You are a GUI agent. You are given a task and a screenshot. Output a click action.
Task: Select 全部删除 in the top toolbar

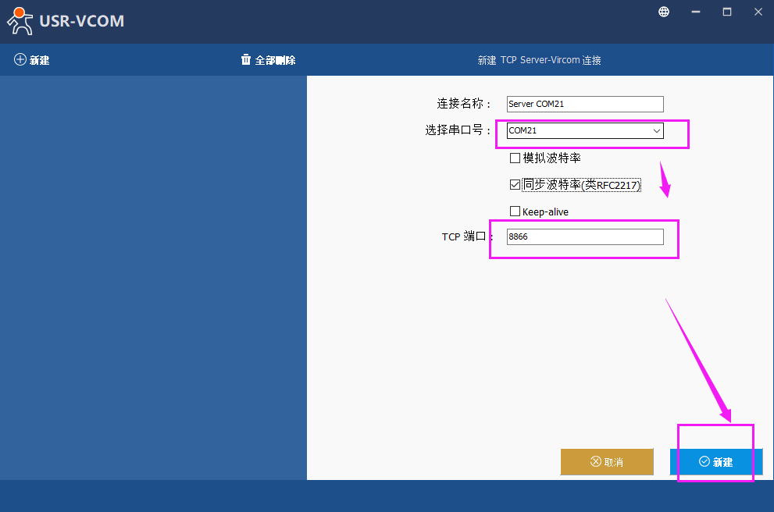click(x=275, y=60)
